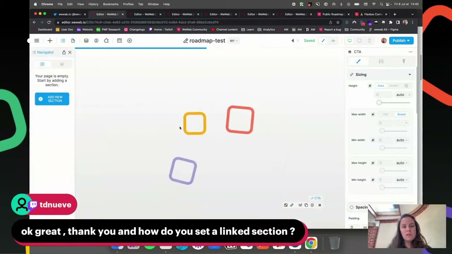Image resolution: width=452 pixels, height=254 pixels.
Task: Click the user avatar next to Publish
Action: point(384,41)
